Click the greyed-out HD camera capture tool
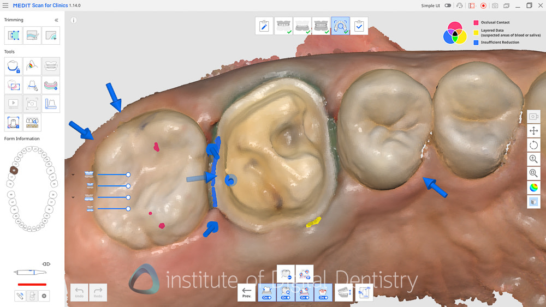 point(32,104)
